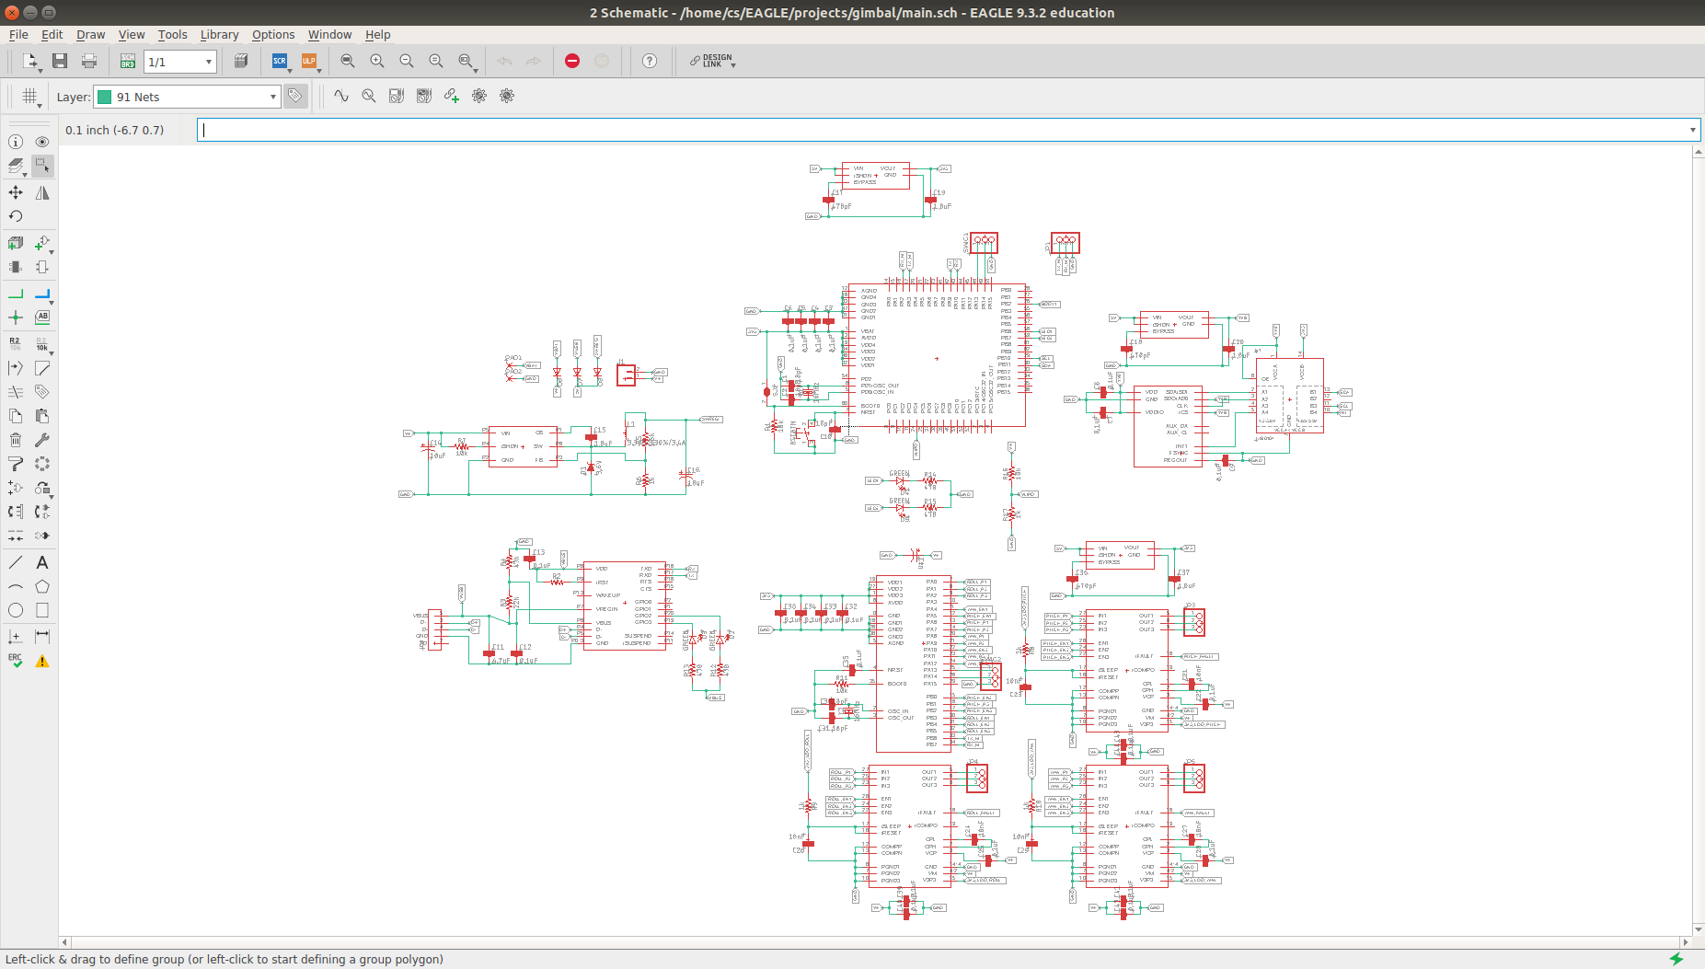1705x969 pixels.
Task: Run the ERC electrical rule check
Action: [x=16, y=661]
